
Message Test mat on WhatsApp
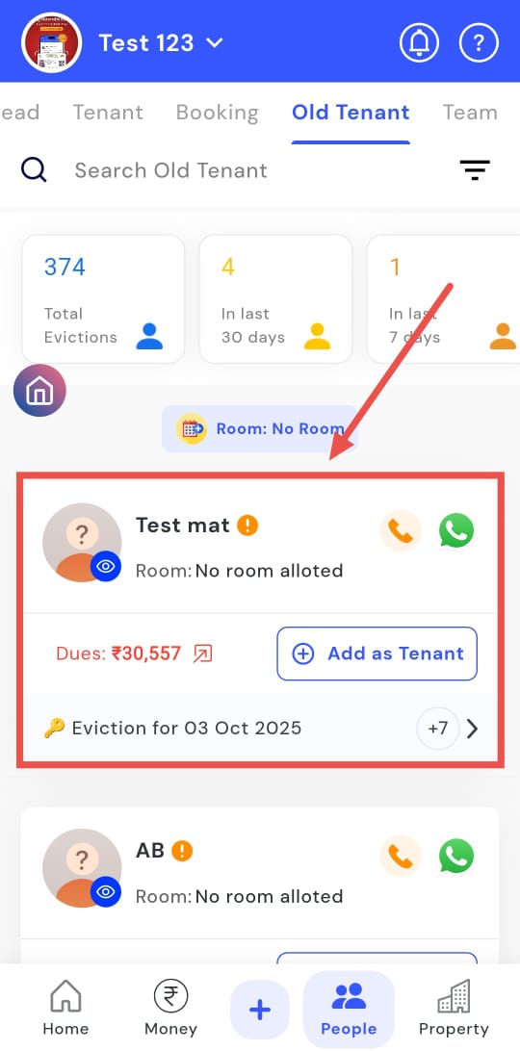tap(456, 531)
